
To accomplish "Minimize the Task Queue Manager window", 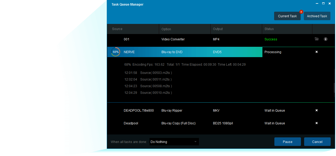I will coord(317,3).
